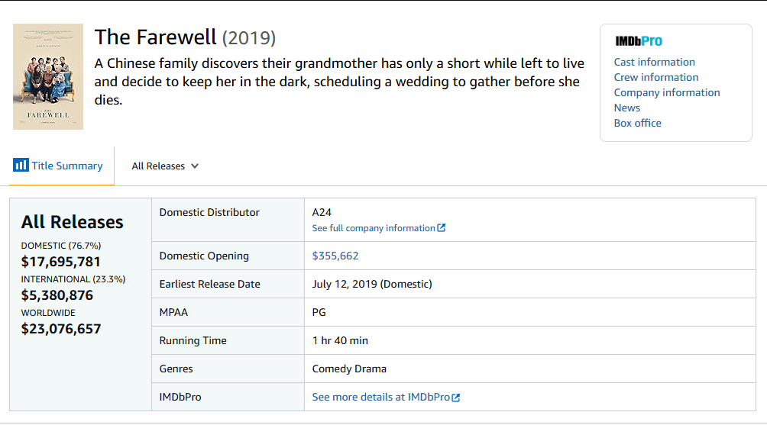This screenshot has width=767, height=425.
Task: Follow See more details at IMDbPro link
Action: coord(380,397)
